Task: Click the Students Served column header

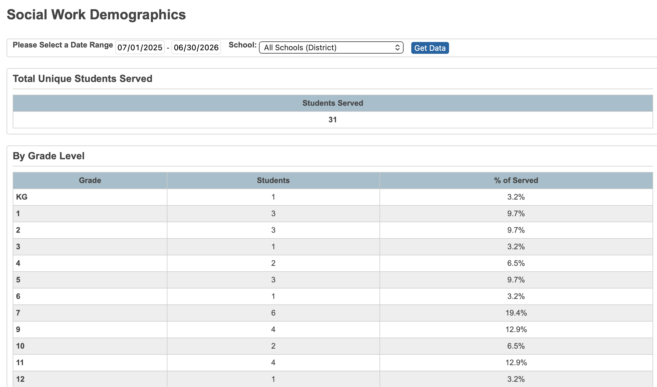Action: tap(333, 103)
